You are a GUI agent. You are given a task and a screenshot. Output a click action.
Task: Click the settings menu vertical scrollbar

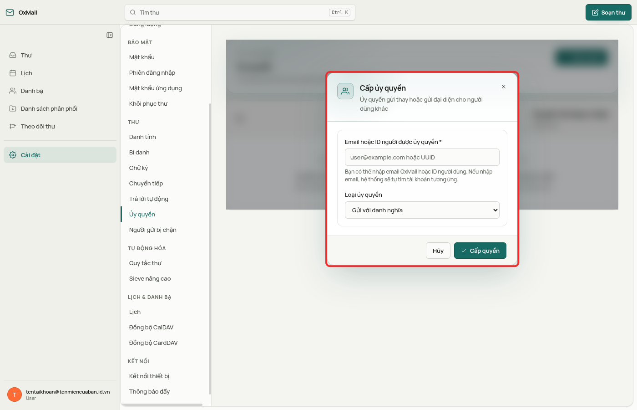pyautogui.click(x=210, y=249)
